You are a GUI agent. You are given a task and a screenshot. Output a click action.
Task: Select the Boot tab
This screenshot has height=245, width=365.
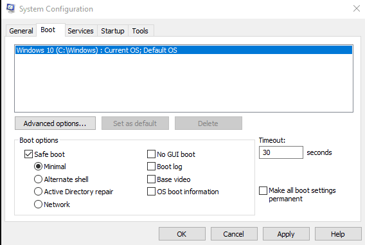pos(51,30)
